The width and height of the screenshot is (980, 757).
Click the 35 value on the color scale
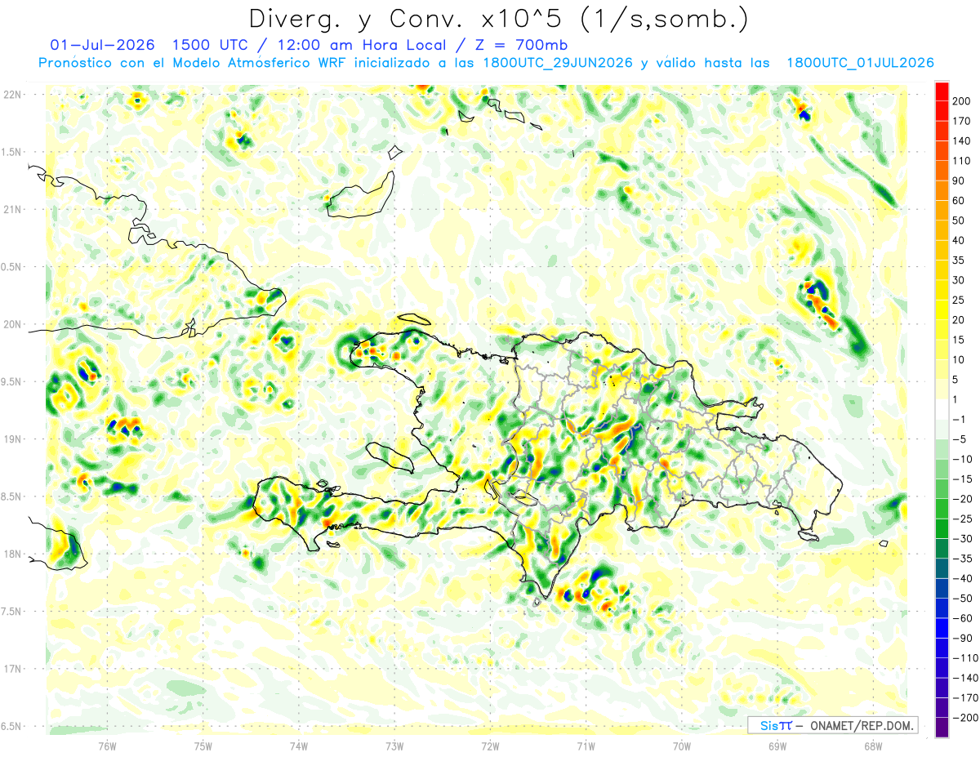pos(960,260)
